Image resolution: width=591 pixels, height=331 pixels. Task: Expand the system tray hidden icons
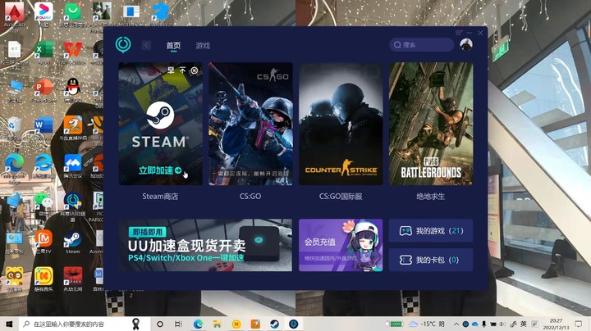456,324
